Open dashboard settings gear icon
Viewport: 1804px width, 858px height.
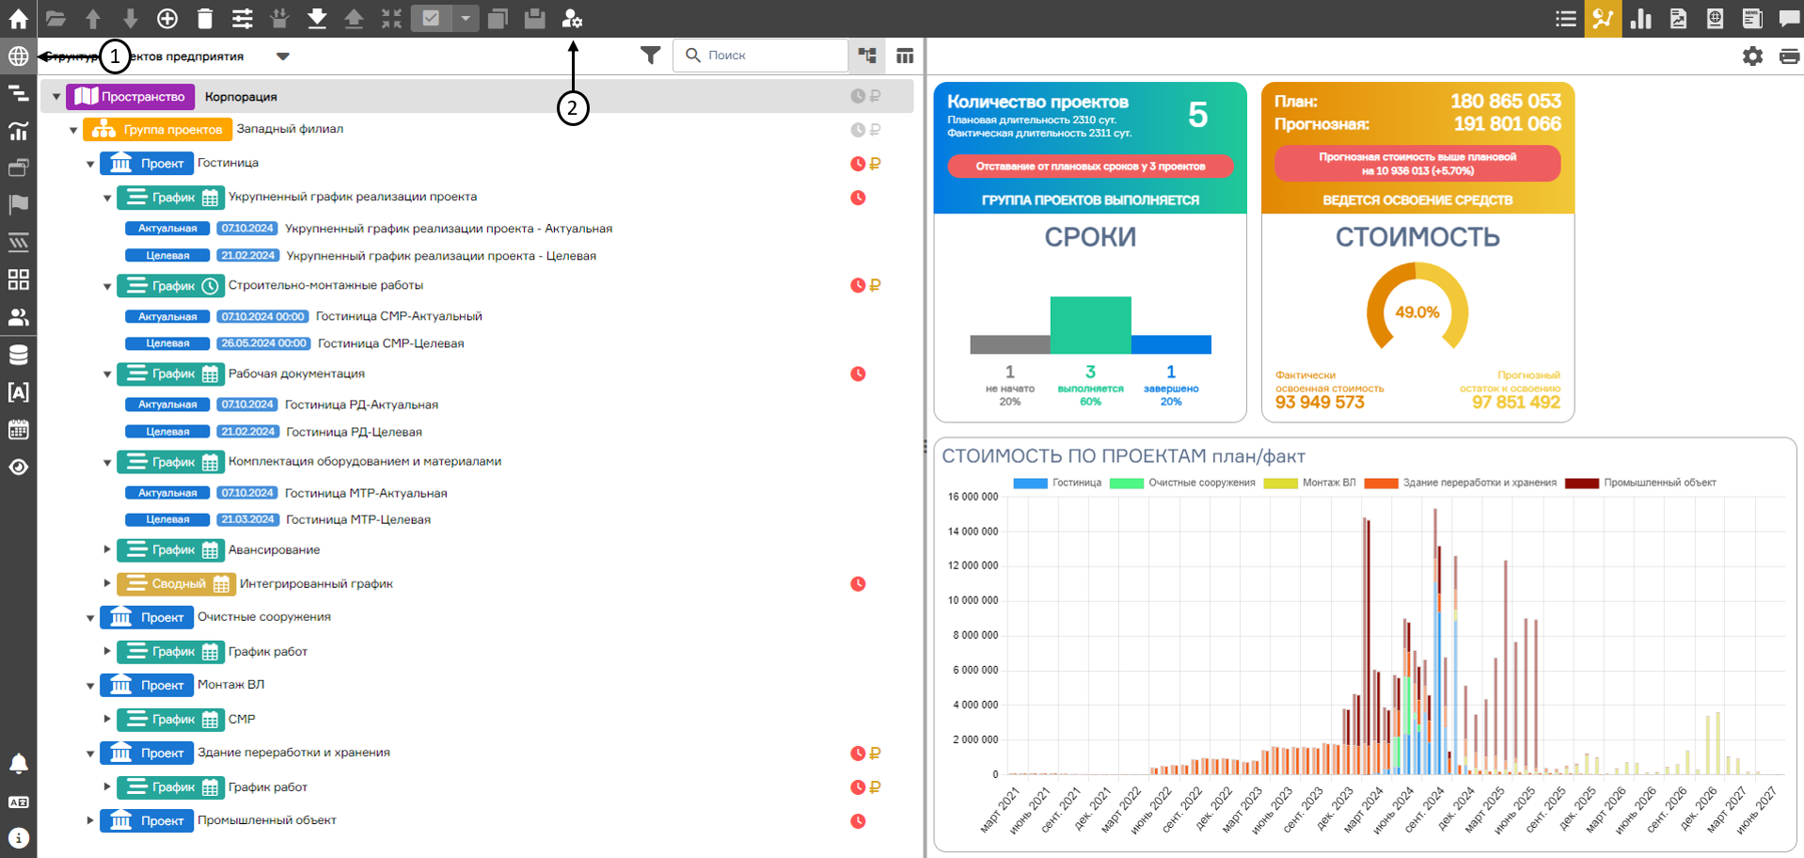(1752, 56)
